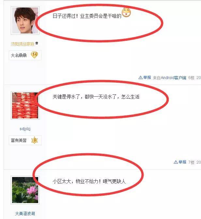The image size is (201, 219).
Task: Click the sdjylzj username link
Action: click(x=25, y=129)
